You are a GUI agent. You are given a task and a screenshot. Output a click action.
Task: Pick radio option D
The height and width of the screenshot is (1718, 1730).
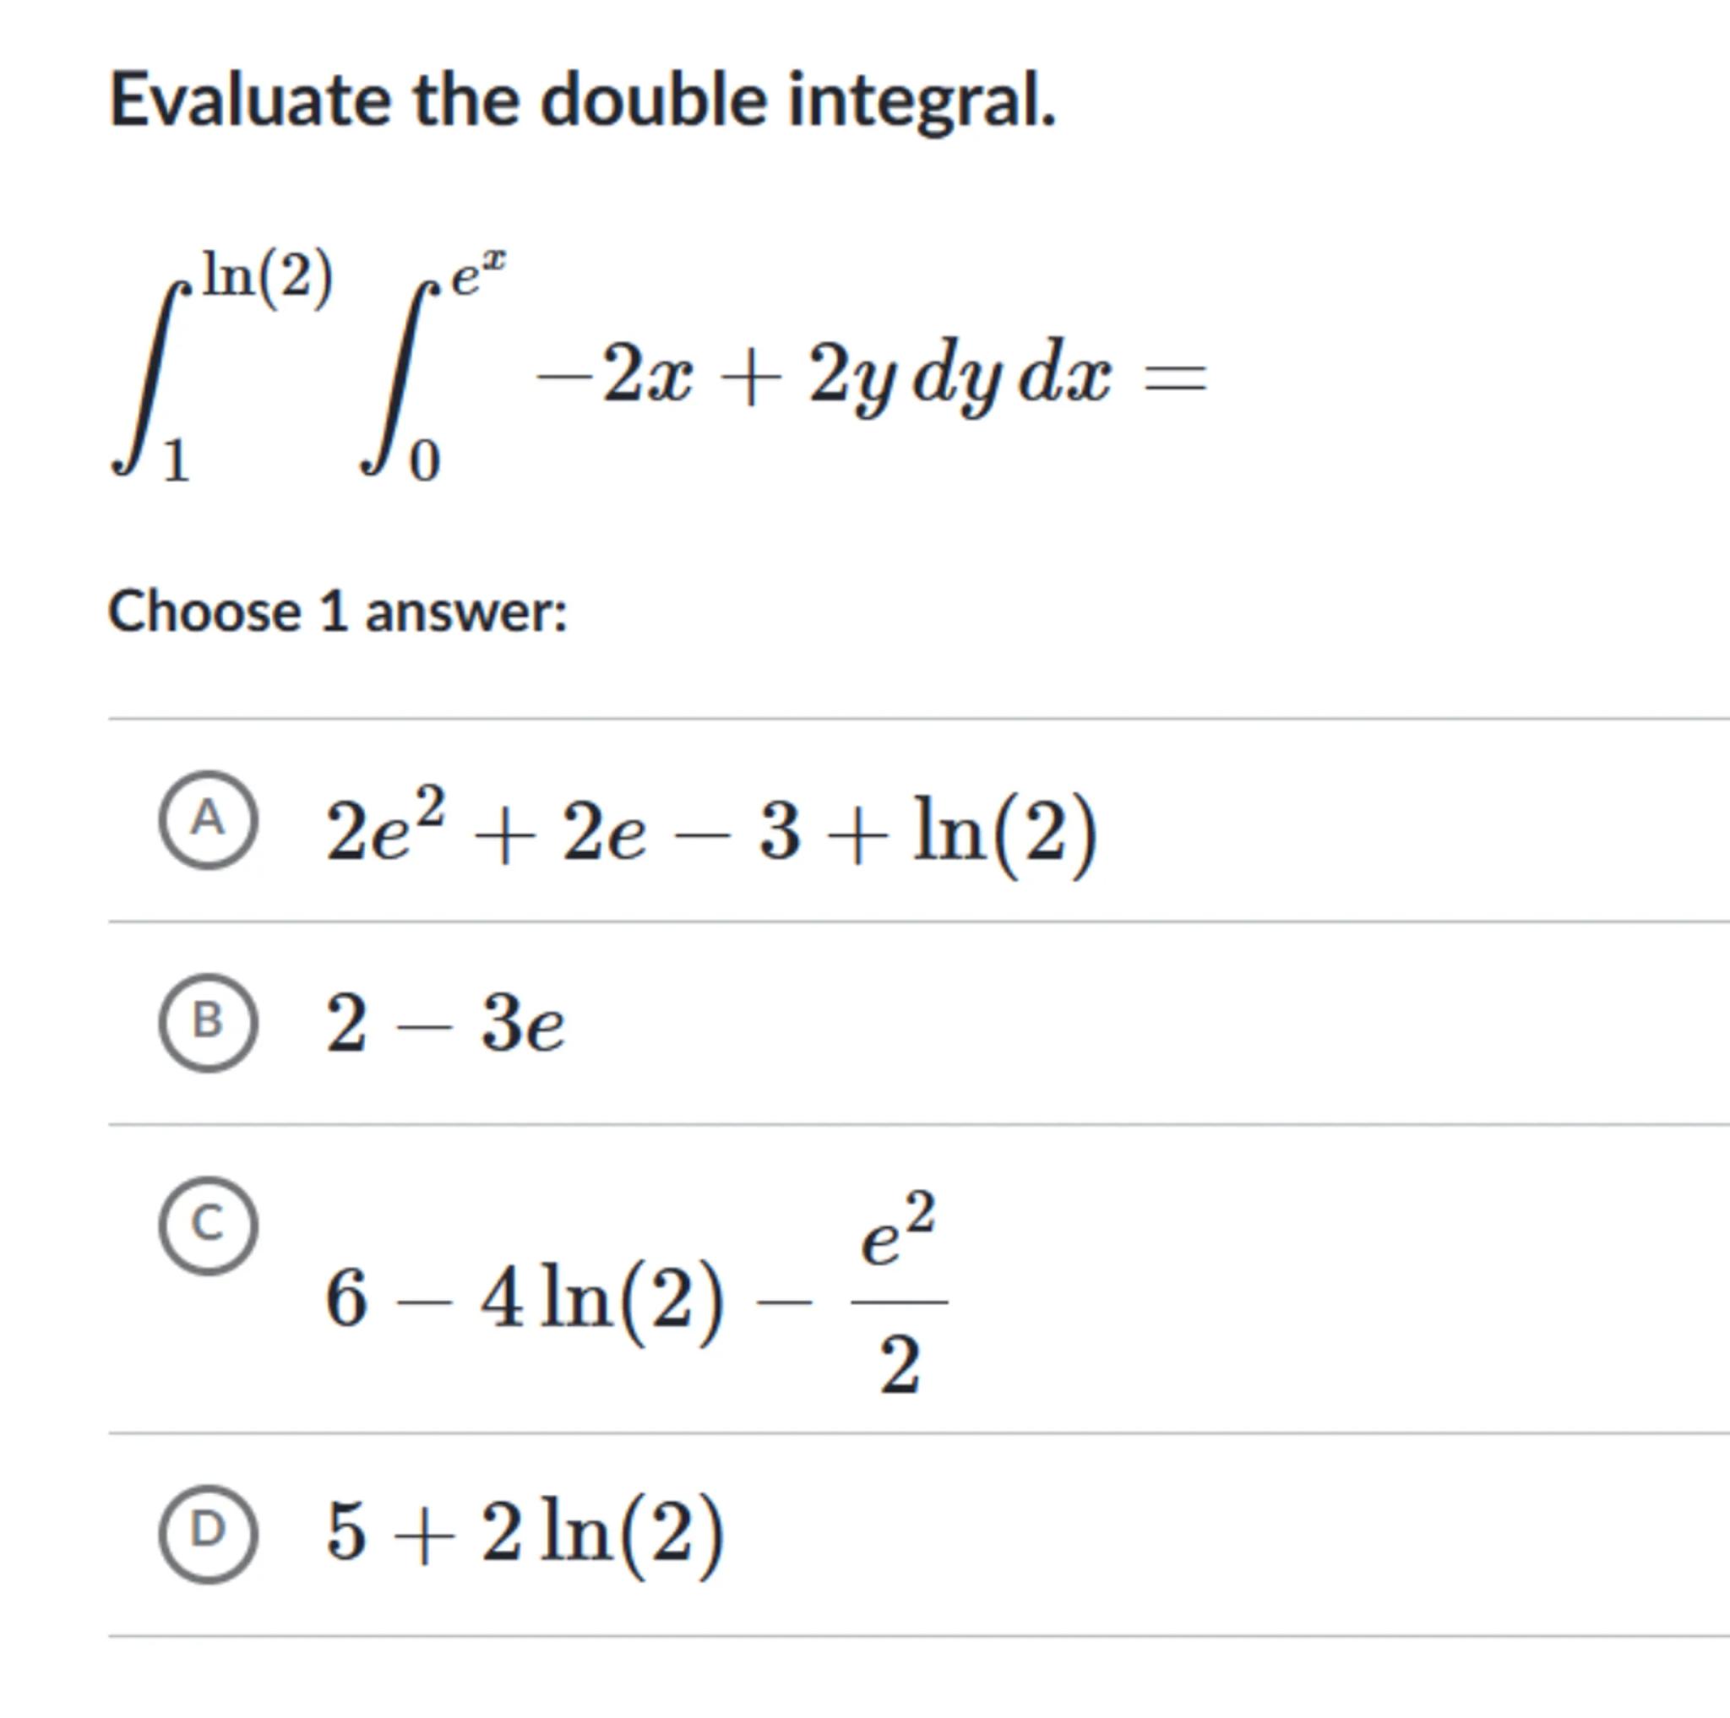pos(208,1534)
